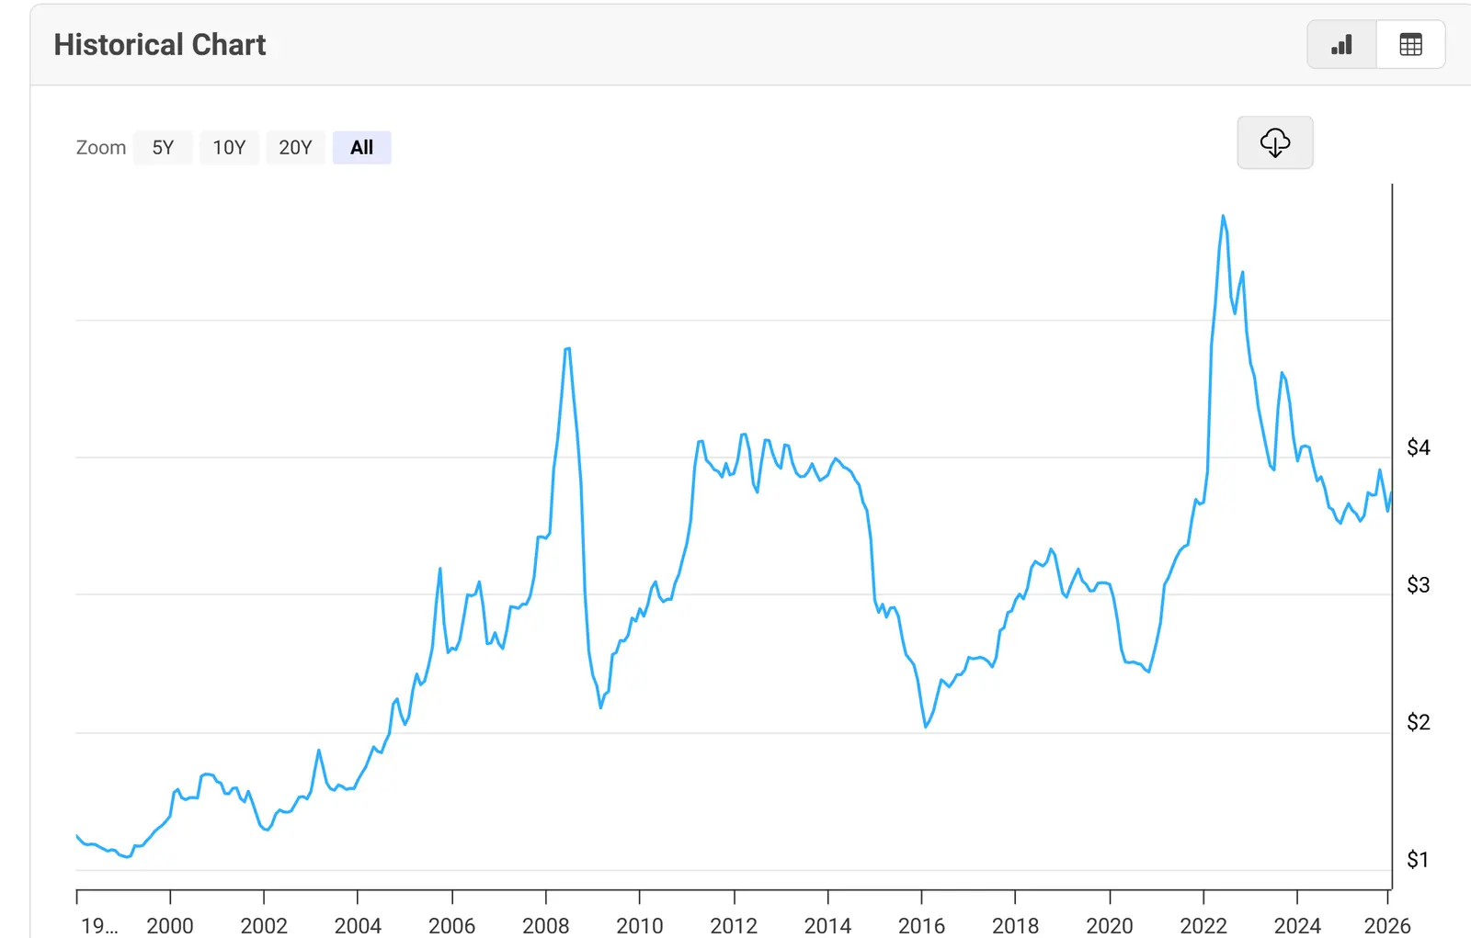Click the 2014 year label
Image resolution: width=1471 pixels, height=938 pixels.
click(827, 925)
